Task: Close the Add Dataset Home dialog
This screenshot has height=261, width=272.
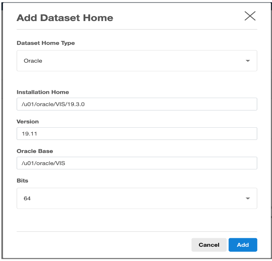Action: tap(250, 16)
